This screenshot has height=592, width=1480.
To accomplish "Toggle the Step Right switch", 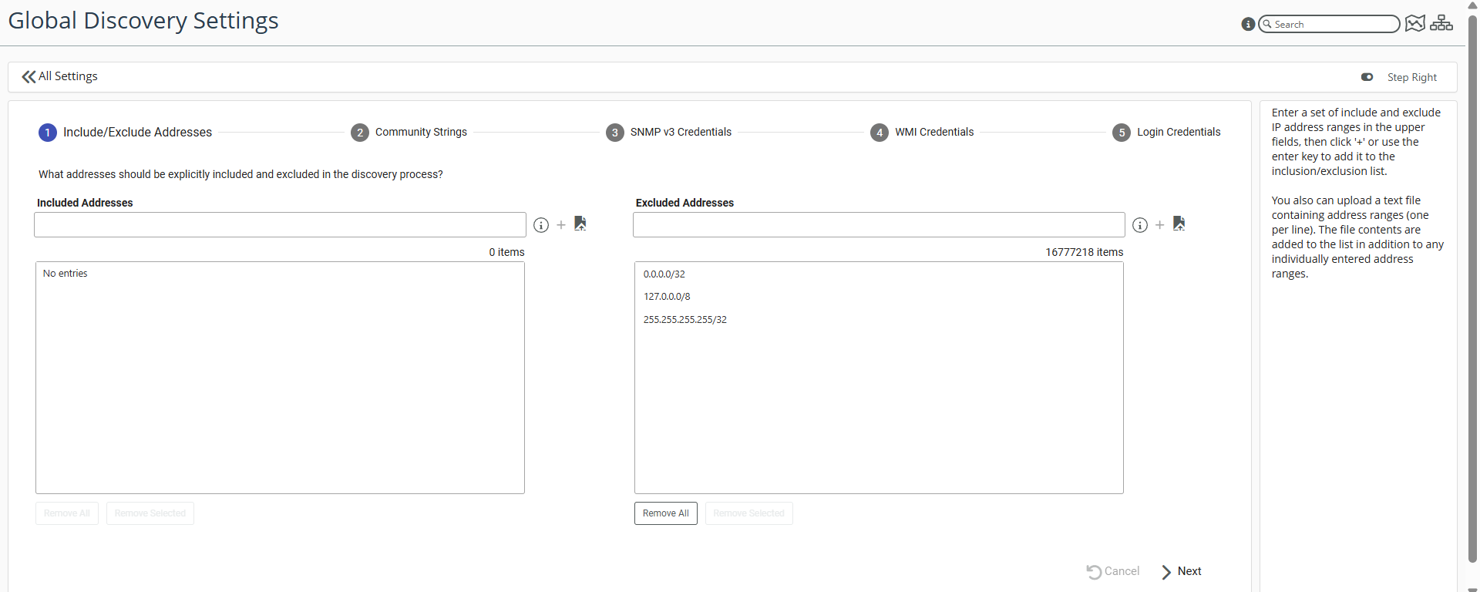I will [1367, 77].
